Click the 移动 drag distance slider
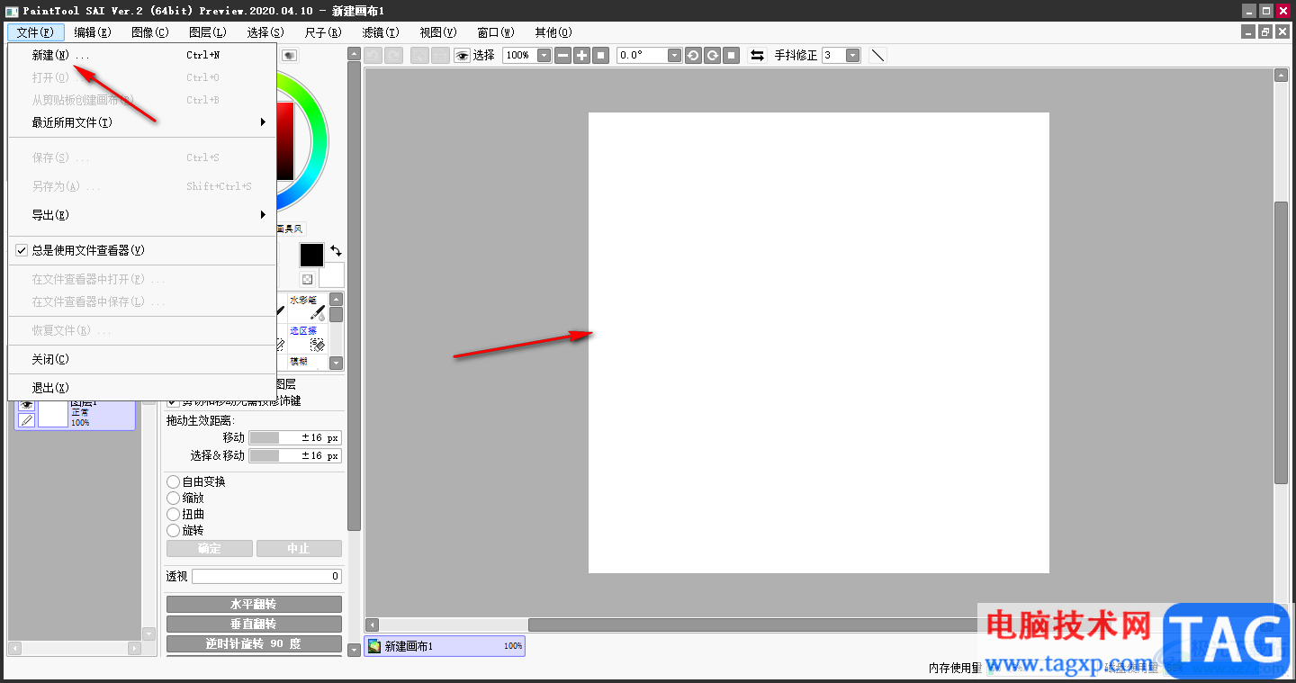Screen dimensions: 1296x683 tap(295, 437)
